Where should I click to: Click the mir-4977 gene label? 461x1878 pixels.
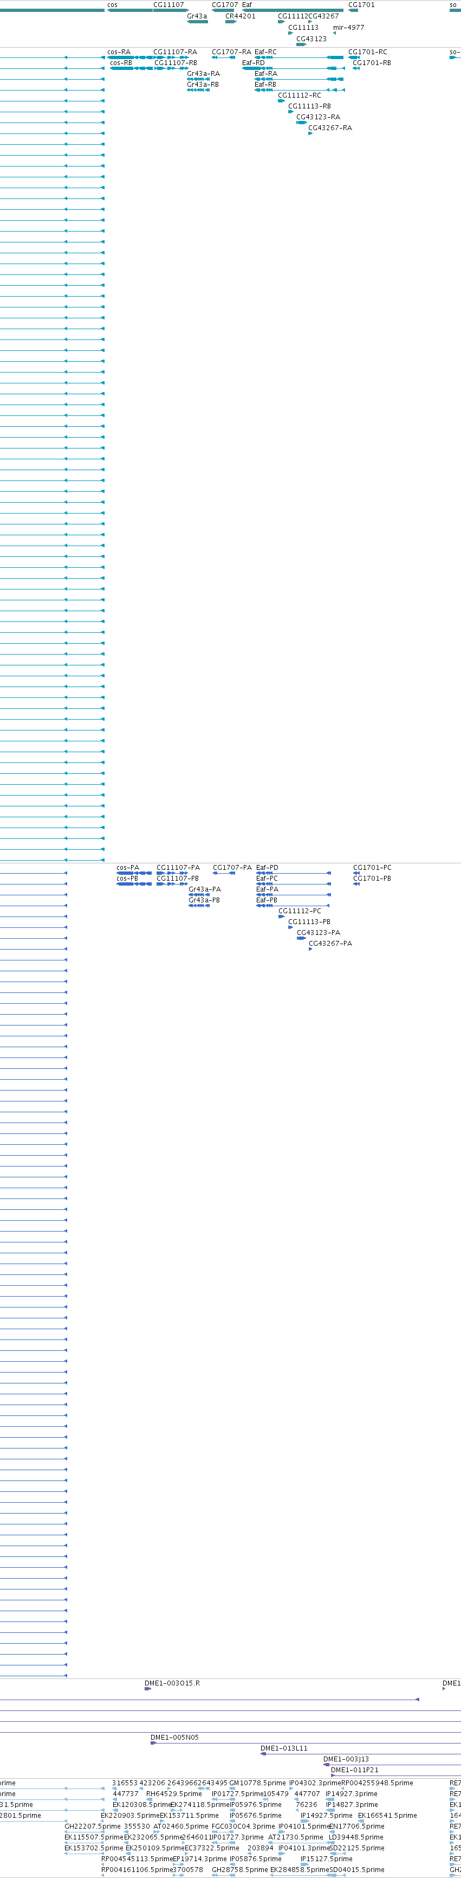tap(348, 28)
